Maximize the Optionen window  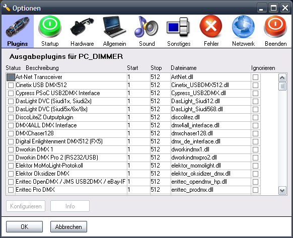pyautogui.click(x=273, y=8)
